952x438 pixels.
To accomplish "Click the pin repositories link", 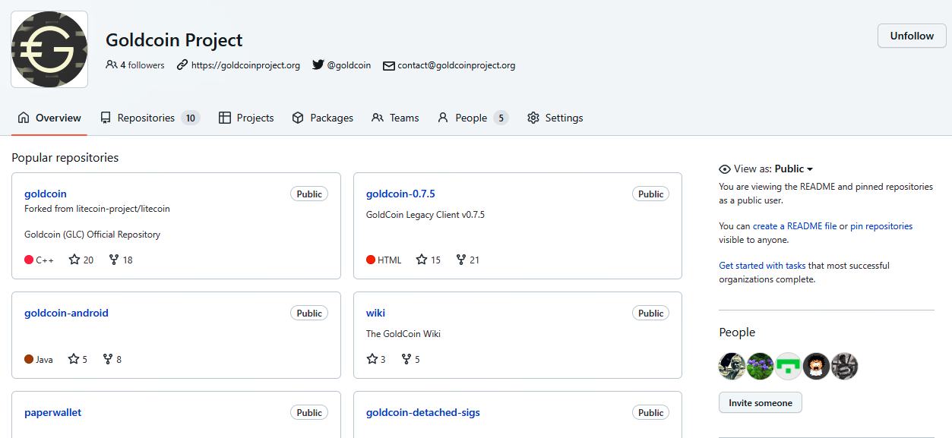I will [881, 226].
